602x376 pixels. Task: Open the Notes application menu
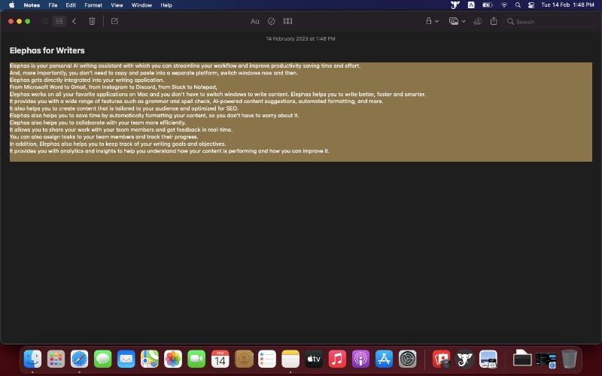(x=32, y=5)
